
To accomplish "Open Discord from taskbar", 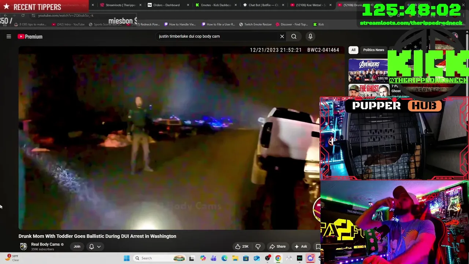I will click(310, 258).
